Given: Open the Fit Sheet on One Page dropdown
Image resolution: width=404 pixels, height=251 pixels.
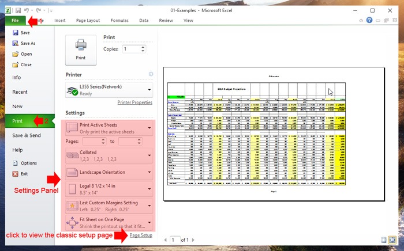Looking at the screenshot, I should [x=109, y=223].
